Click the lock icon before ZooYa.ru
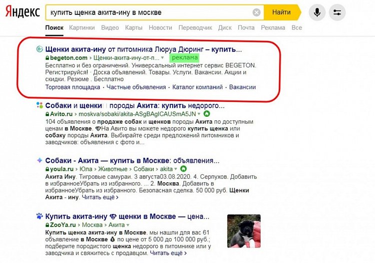This screenshot has height=263, width=375. pos(47,225)
